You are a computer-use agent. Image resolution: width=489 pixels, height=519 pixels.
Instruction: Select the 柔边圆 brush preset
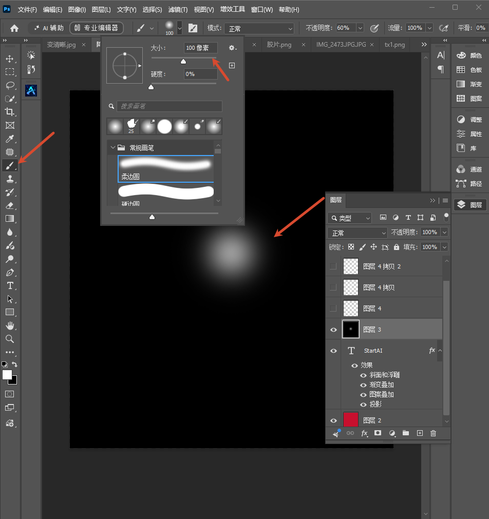[165, 169]
